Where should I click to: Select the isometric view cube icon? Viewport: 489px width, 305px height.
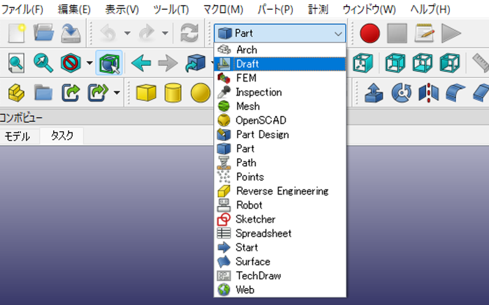[363, 63]
